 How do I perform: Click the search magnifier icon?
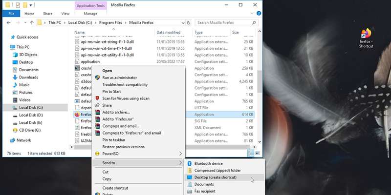pos(254,22)
